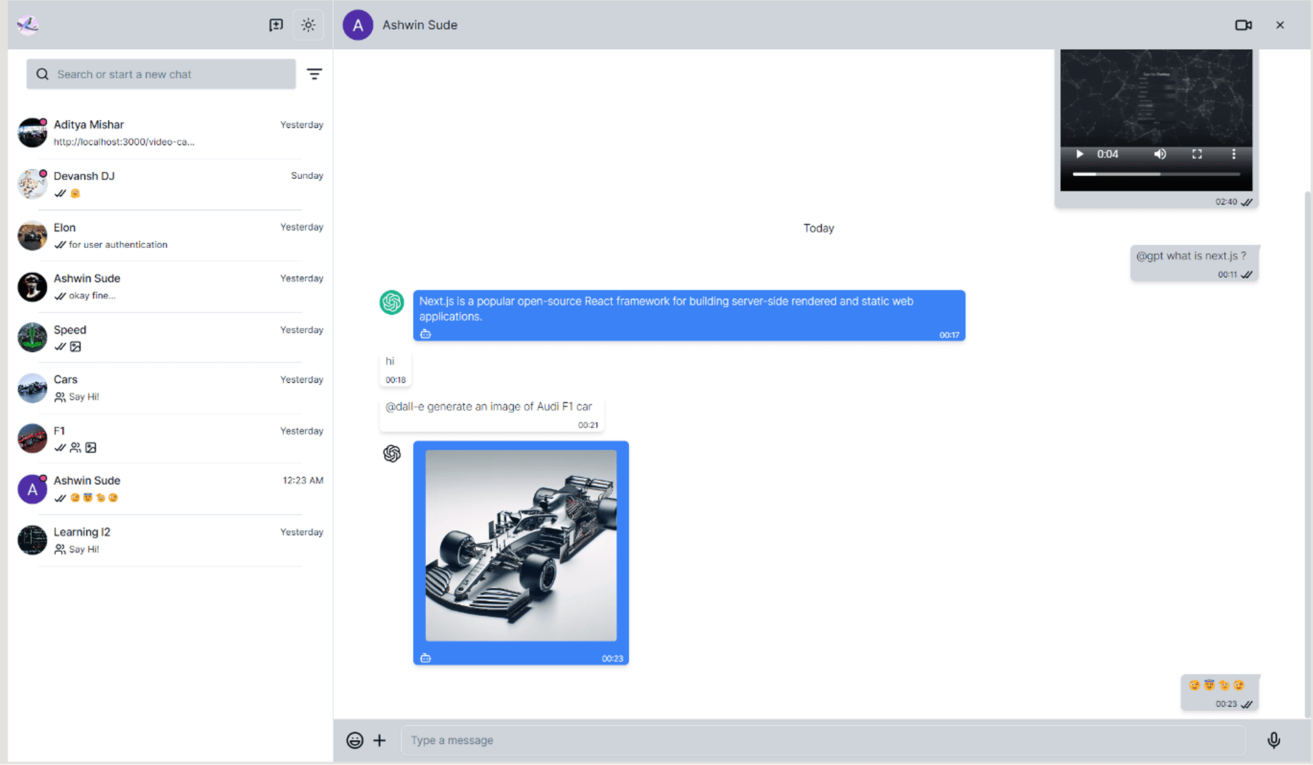Open the chat list filter icon

pyautogui.click(x=315, y=73)
